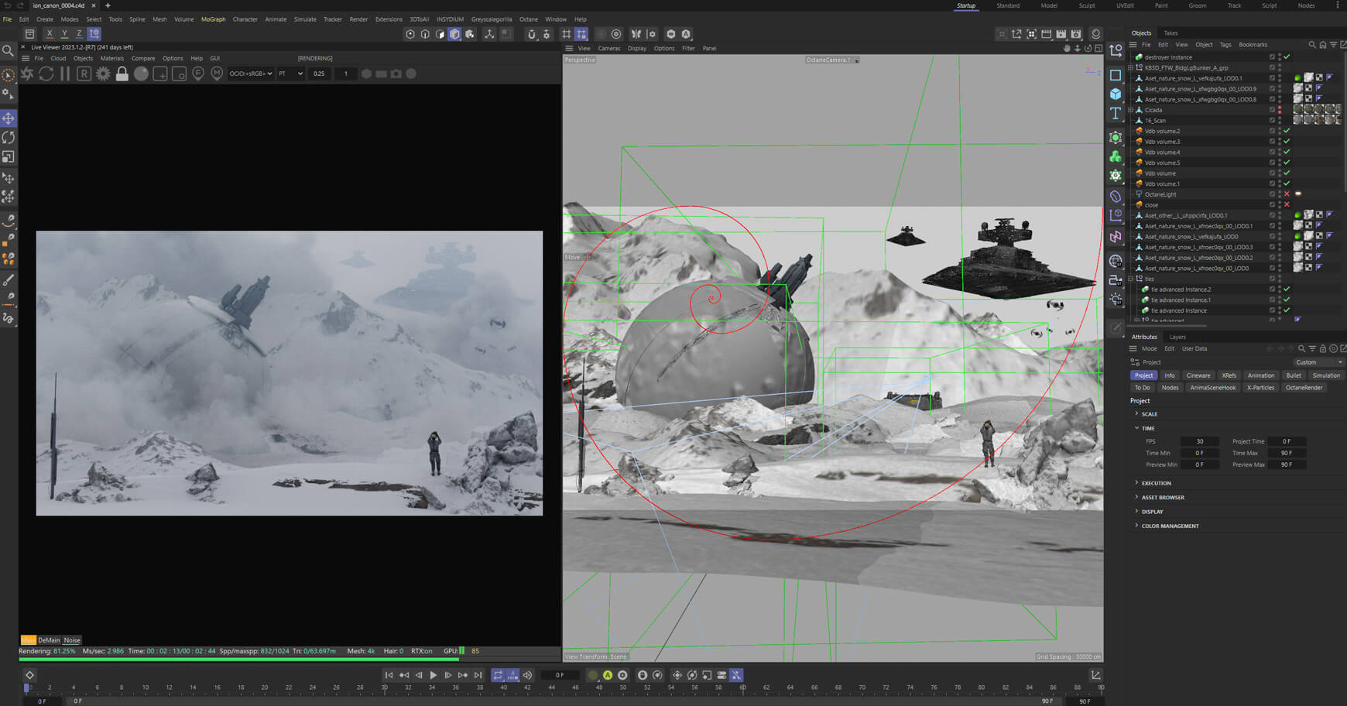This screenshot has width=1347, height=706.
Task: Click the Time Max value field
Action: point(1287,453)
